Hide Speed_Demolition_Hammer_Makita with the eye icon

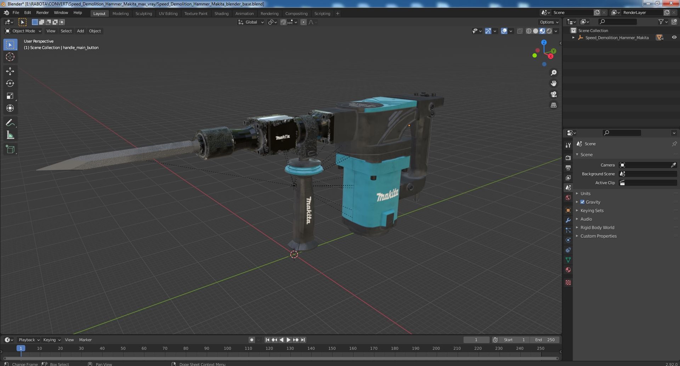click(674, 37)
